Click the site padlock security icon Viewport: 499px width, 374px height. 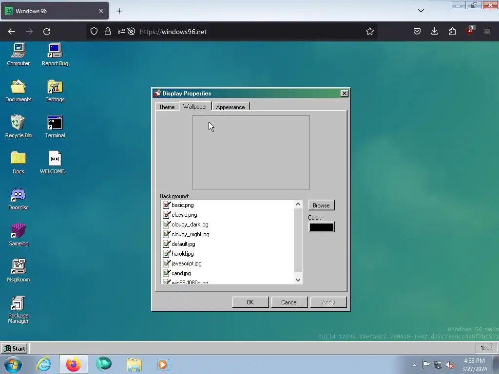(x=108, y=32)
